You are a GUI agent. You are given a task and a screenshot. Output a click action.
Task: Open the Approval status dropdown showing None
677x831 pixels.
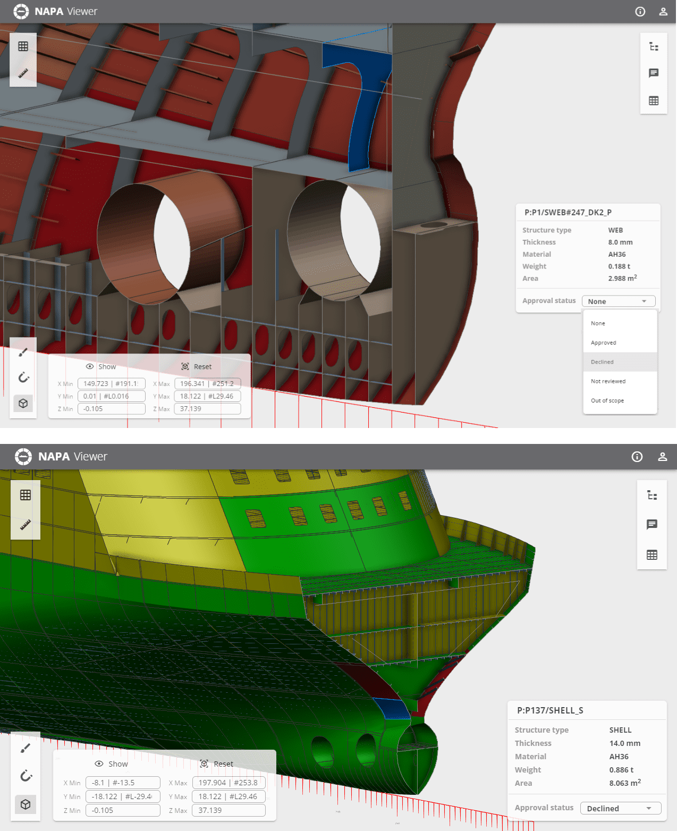tap(618, 301)
